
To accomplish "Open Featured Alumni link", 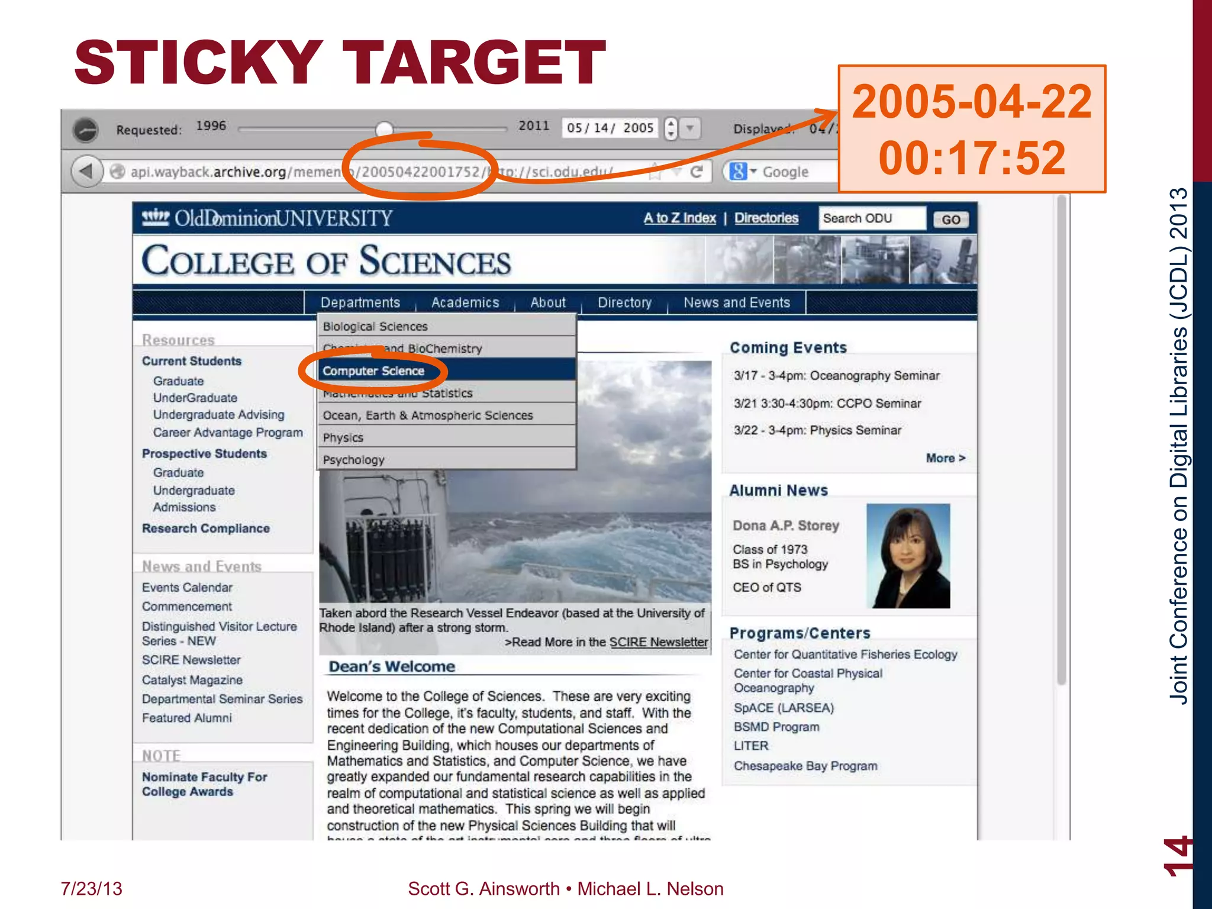I will click(x=186, y=718).
